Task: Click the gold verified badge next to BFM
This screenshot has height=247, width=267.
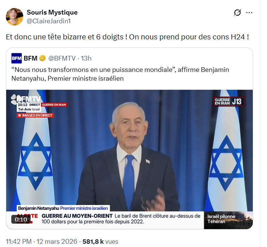Action: click(x=42, y=58)
